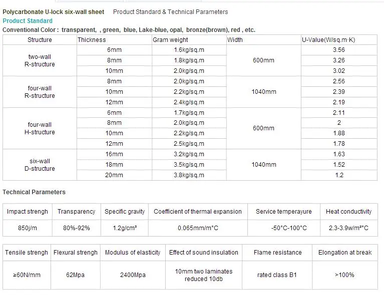The image size is (384, 295).
Task: Select the 3.56 U-value cell
Action: pos(339,50)
